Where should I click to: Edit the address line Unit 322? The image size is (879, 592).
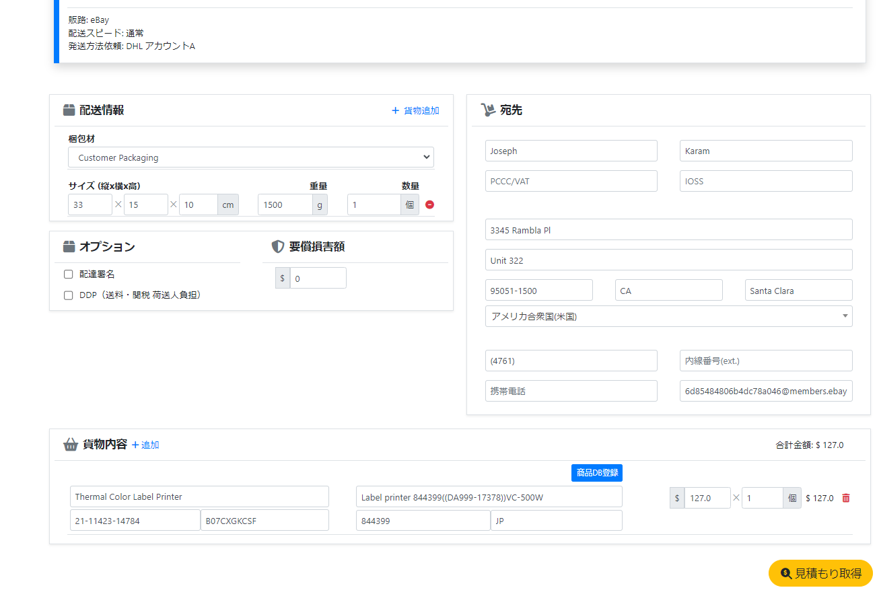668,260
